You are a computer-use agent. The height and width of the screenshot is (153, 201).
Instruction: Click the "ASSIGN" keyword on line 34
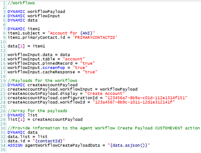coord(15,145)
